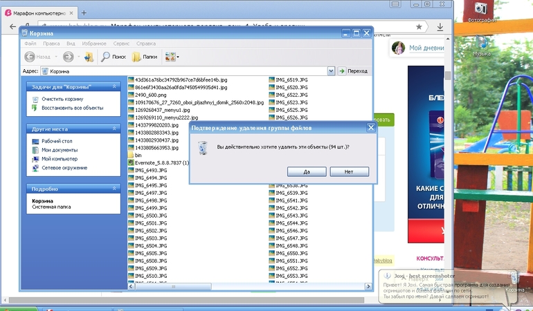Open Search with the magnifier icon

coord(114,57)
